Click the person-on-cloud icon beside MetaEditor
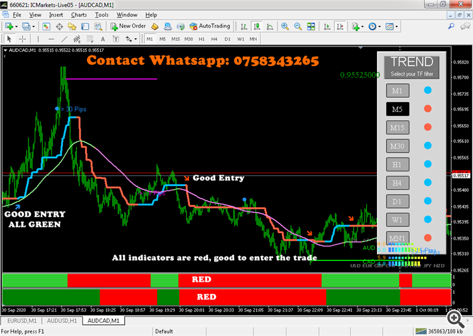This screenshot has height=336, width=473. (x=168, y=26)
